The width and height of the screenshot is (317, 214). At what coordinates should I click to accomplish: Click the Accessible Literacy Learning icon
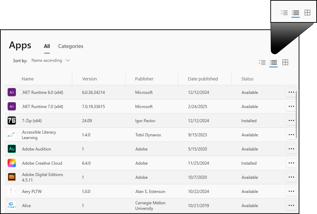tap(12, 135)
